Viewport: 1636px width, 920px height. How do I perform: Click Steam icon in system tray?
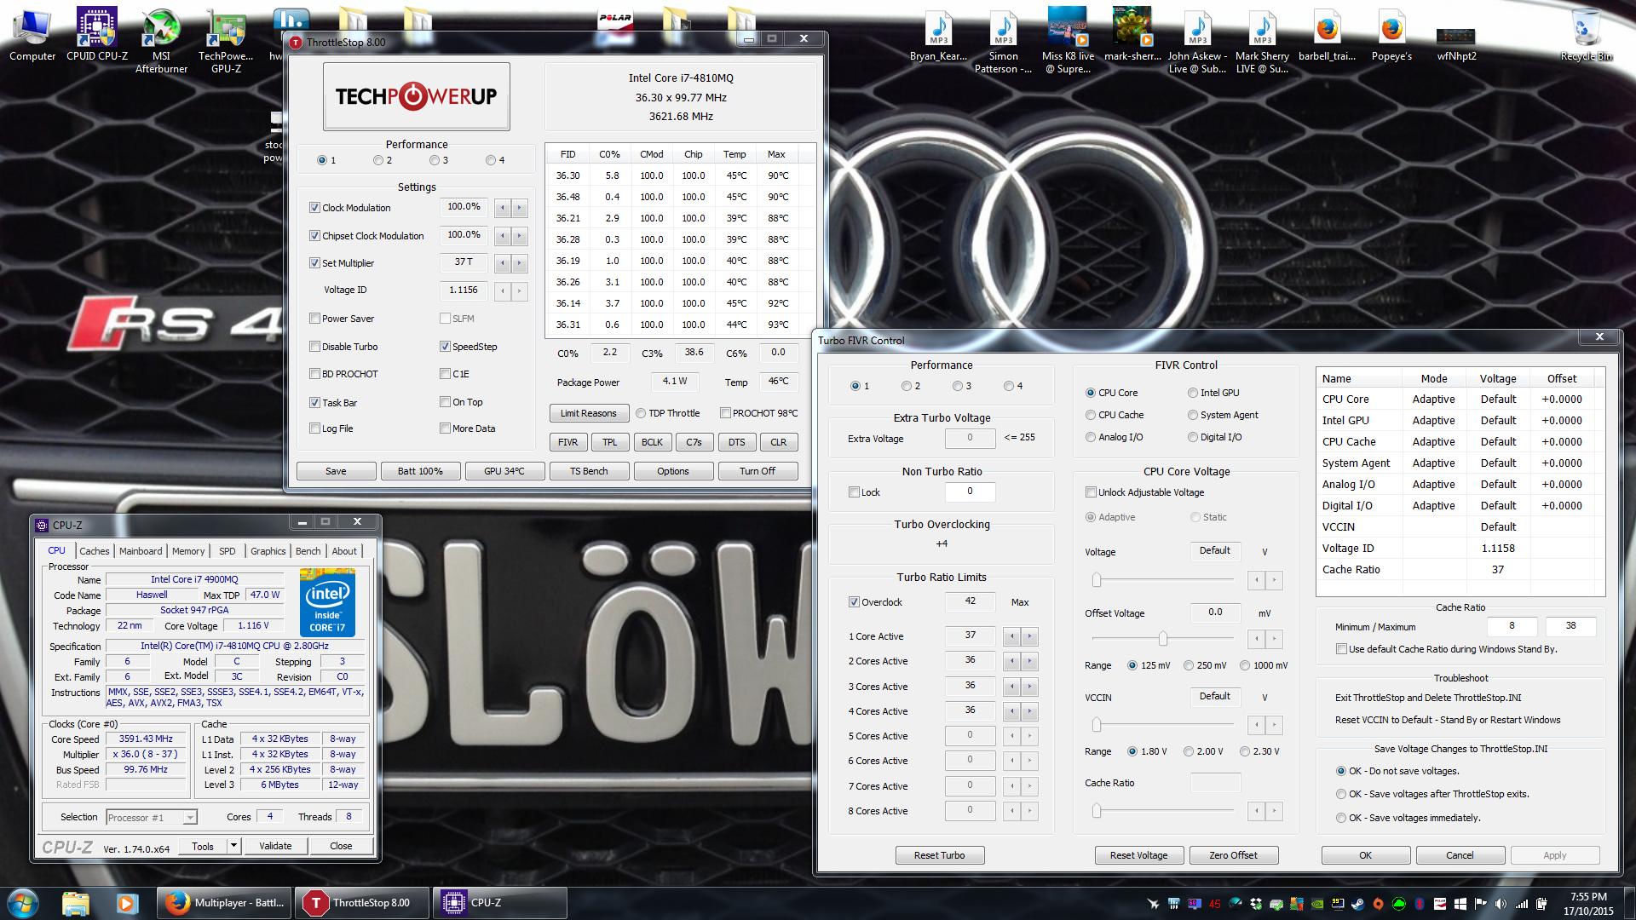click(1357, 904)
